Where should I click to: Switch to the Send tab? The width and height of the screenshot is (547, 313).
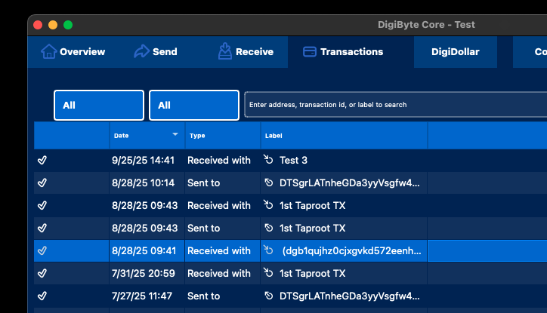156,51
